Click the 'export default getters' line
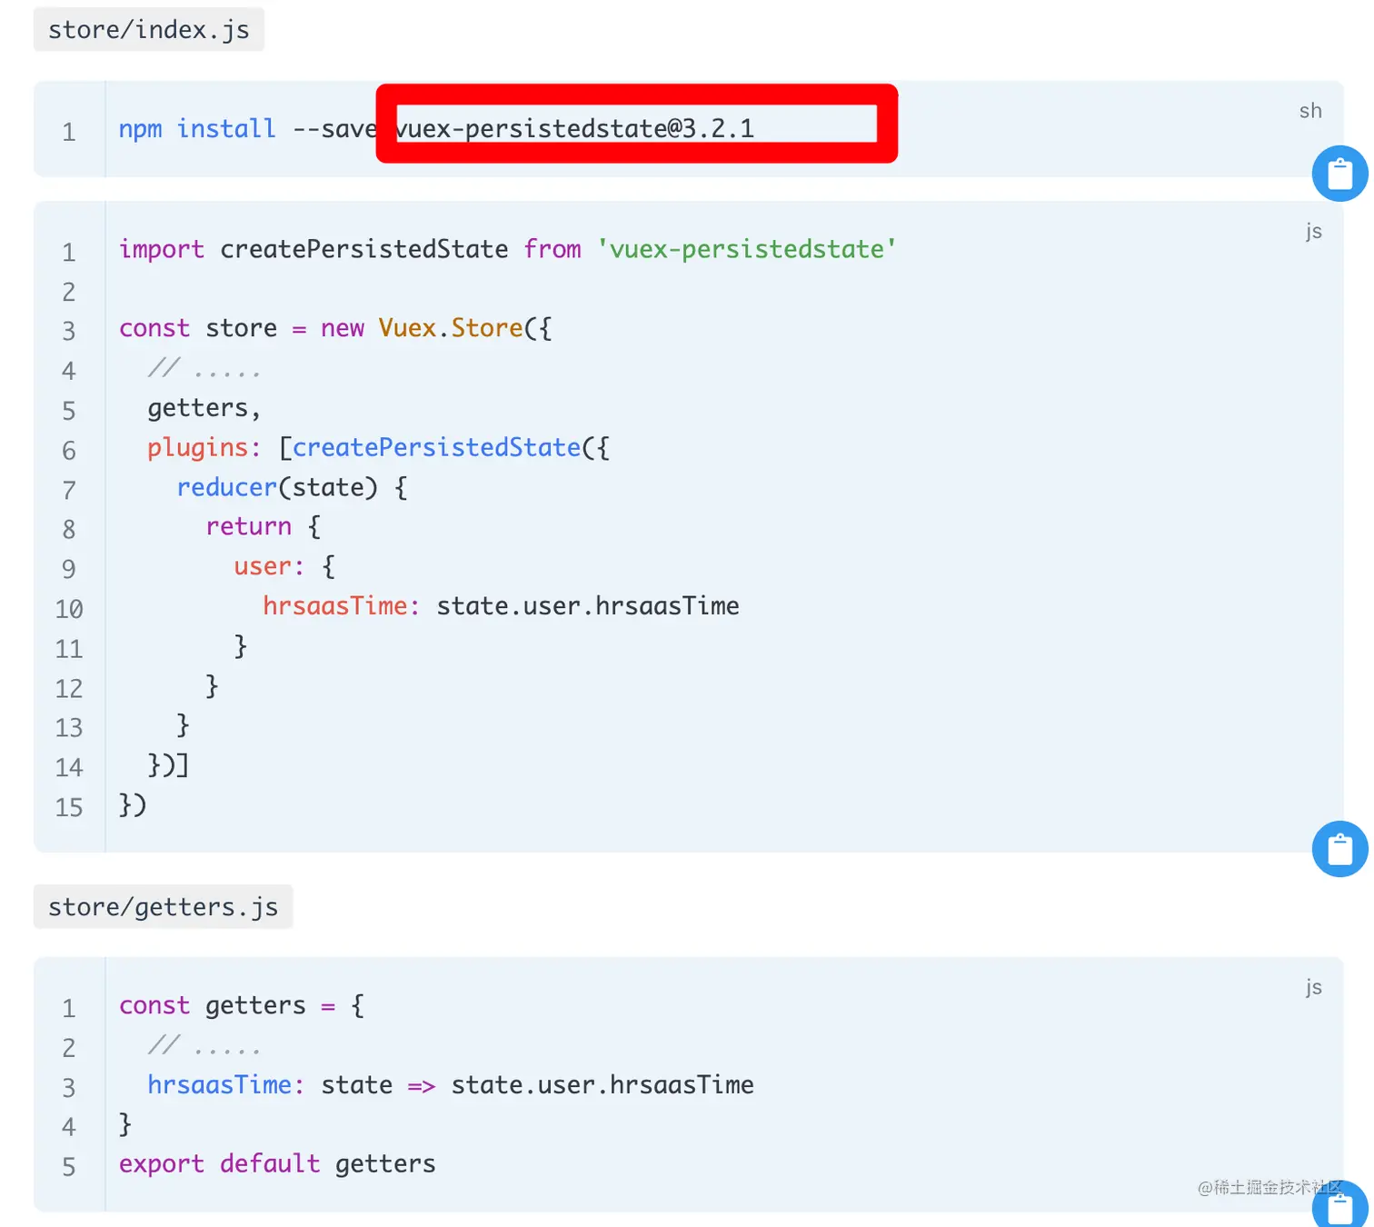This screenshot has height=1227, width=1374. [277, 1164]
